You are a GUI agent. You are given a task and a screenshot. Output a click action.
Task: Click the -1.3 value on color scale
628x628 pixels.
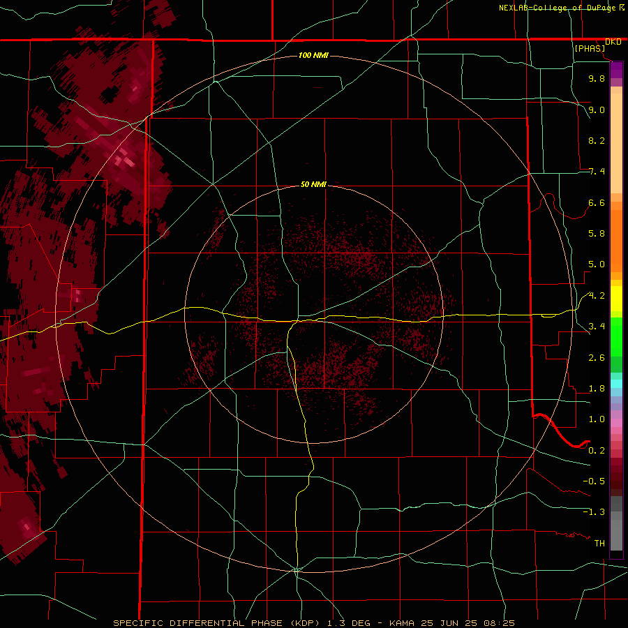[x=594, y=512]
